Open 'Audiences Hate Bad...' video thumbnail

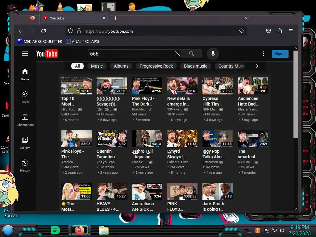tap(253, 86)
